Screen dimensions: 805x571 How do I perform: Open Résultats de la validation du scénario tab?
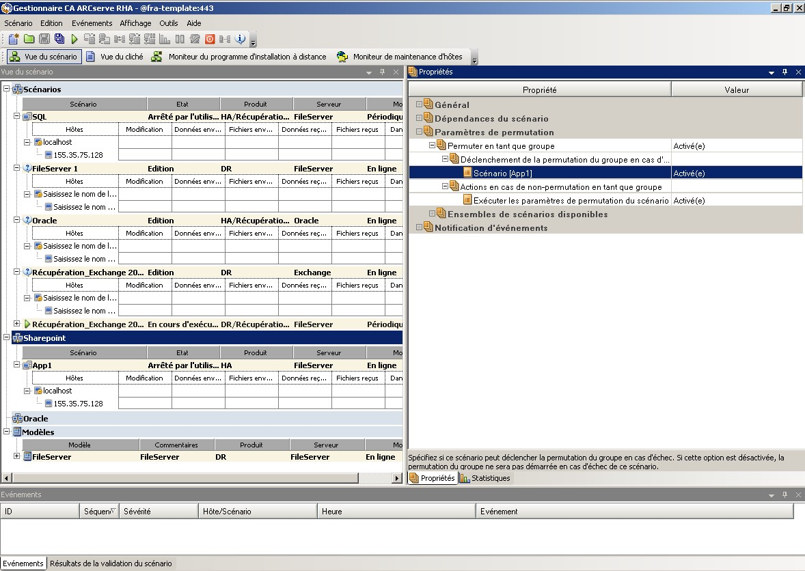111,563
